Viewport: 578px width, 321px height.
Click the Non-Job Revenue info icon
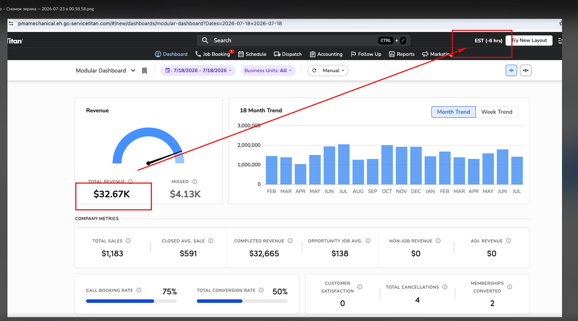pos(438,241)
